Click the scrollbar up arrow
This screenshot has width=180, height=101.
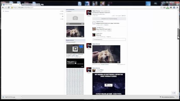[178, 10]
